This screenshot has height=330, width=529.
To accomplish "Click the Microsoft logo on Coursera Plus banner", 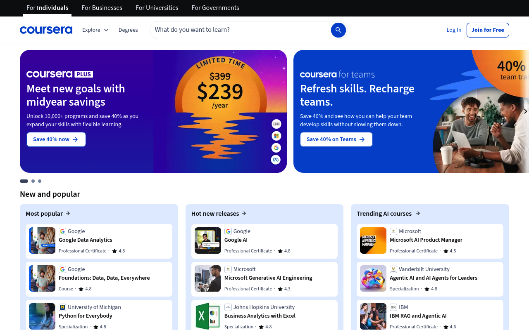I will [x=276, y=136].
